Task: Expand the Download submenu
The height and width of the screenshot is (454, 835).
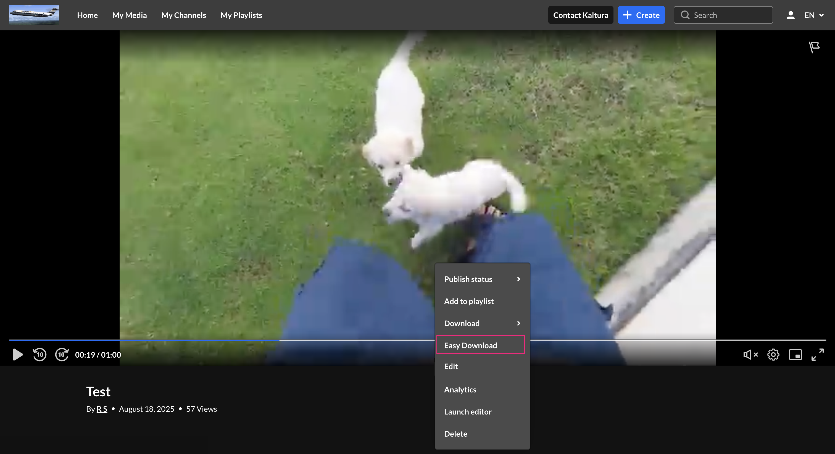Action: pos(482,323)
